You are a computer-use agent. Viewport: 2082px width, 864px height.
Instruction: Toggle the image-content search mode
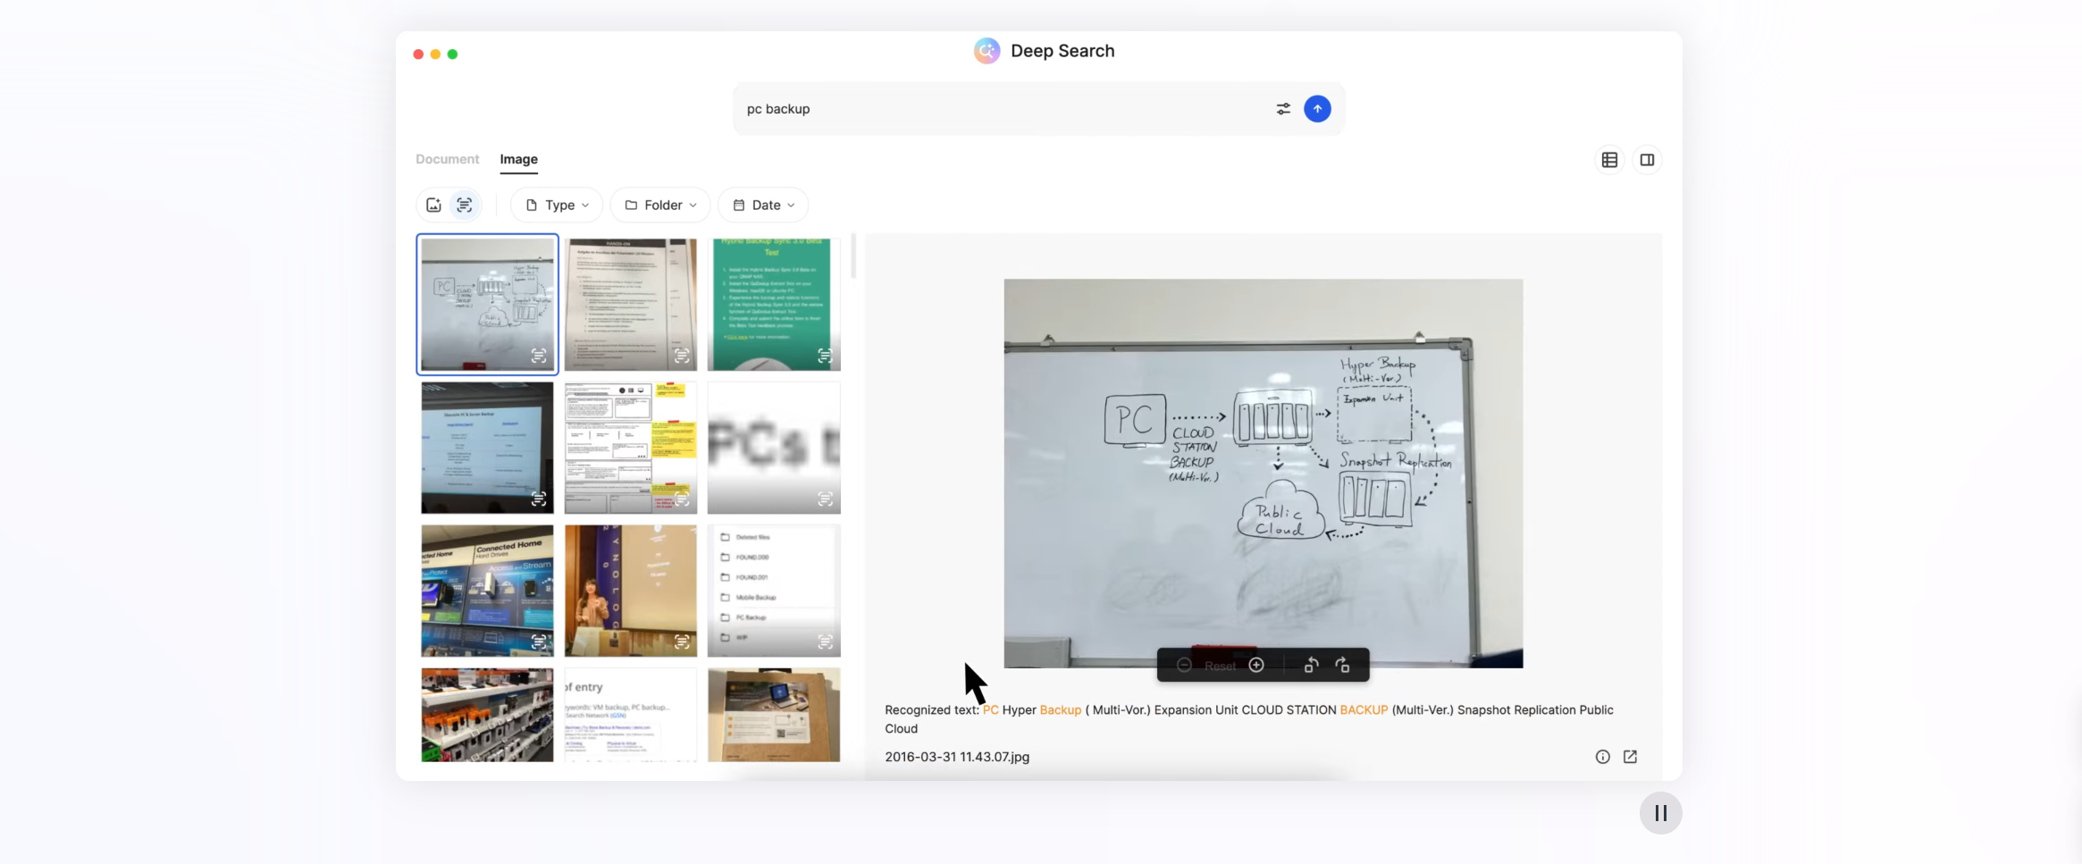coord(433,206)
